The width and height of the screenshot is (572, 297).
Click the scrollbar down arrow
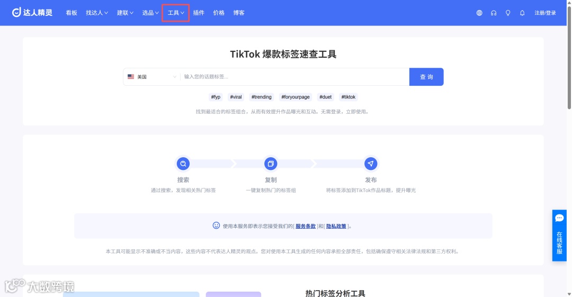pyautogui.click(x=569, y=294)
